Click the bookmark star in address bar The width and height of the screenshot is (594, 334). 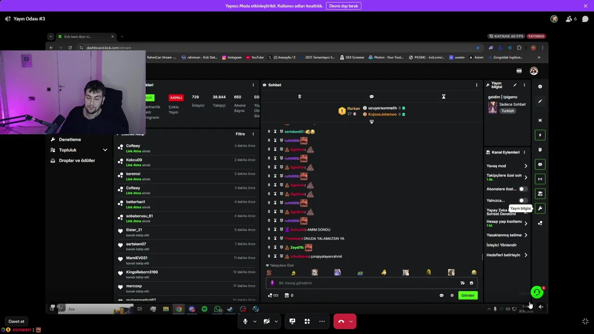pos(478,48)
